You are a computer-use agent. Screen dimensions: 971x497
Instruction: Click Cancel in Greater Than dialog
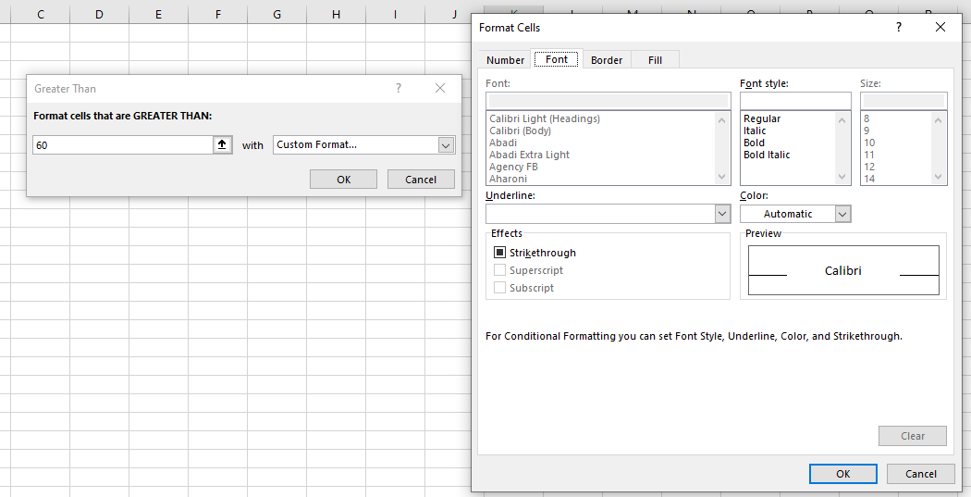tap(421, 180)
